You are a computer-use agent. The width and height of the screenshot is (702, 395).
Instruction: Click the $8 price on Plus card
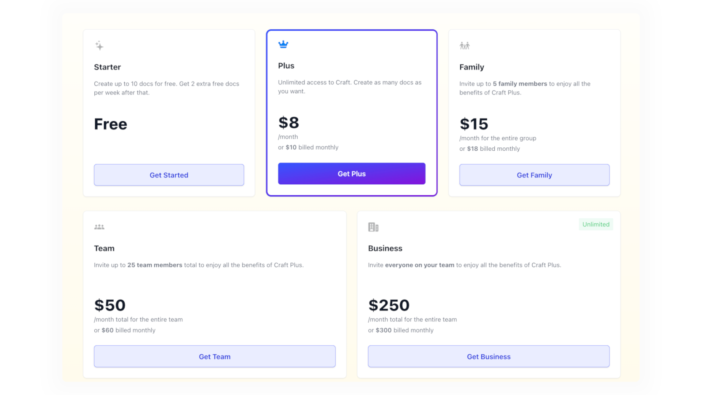click(x=288, y=123)
